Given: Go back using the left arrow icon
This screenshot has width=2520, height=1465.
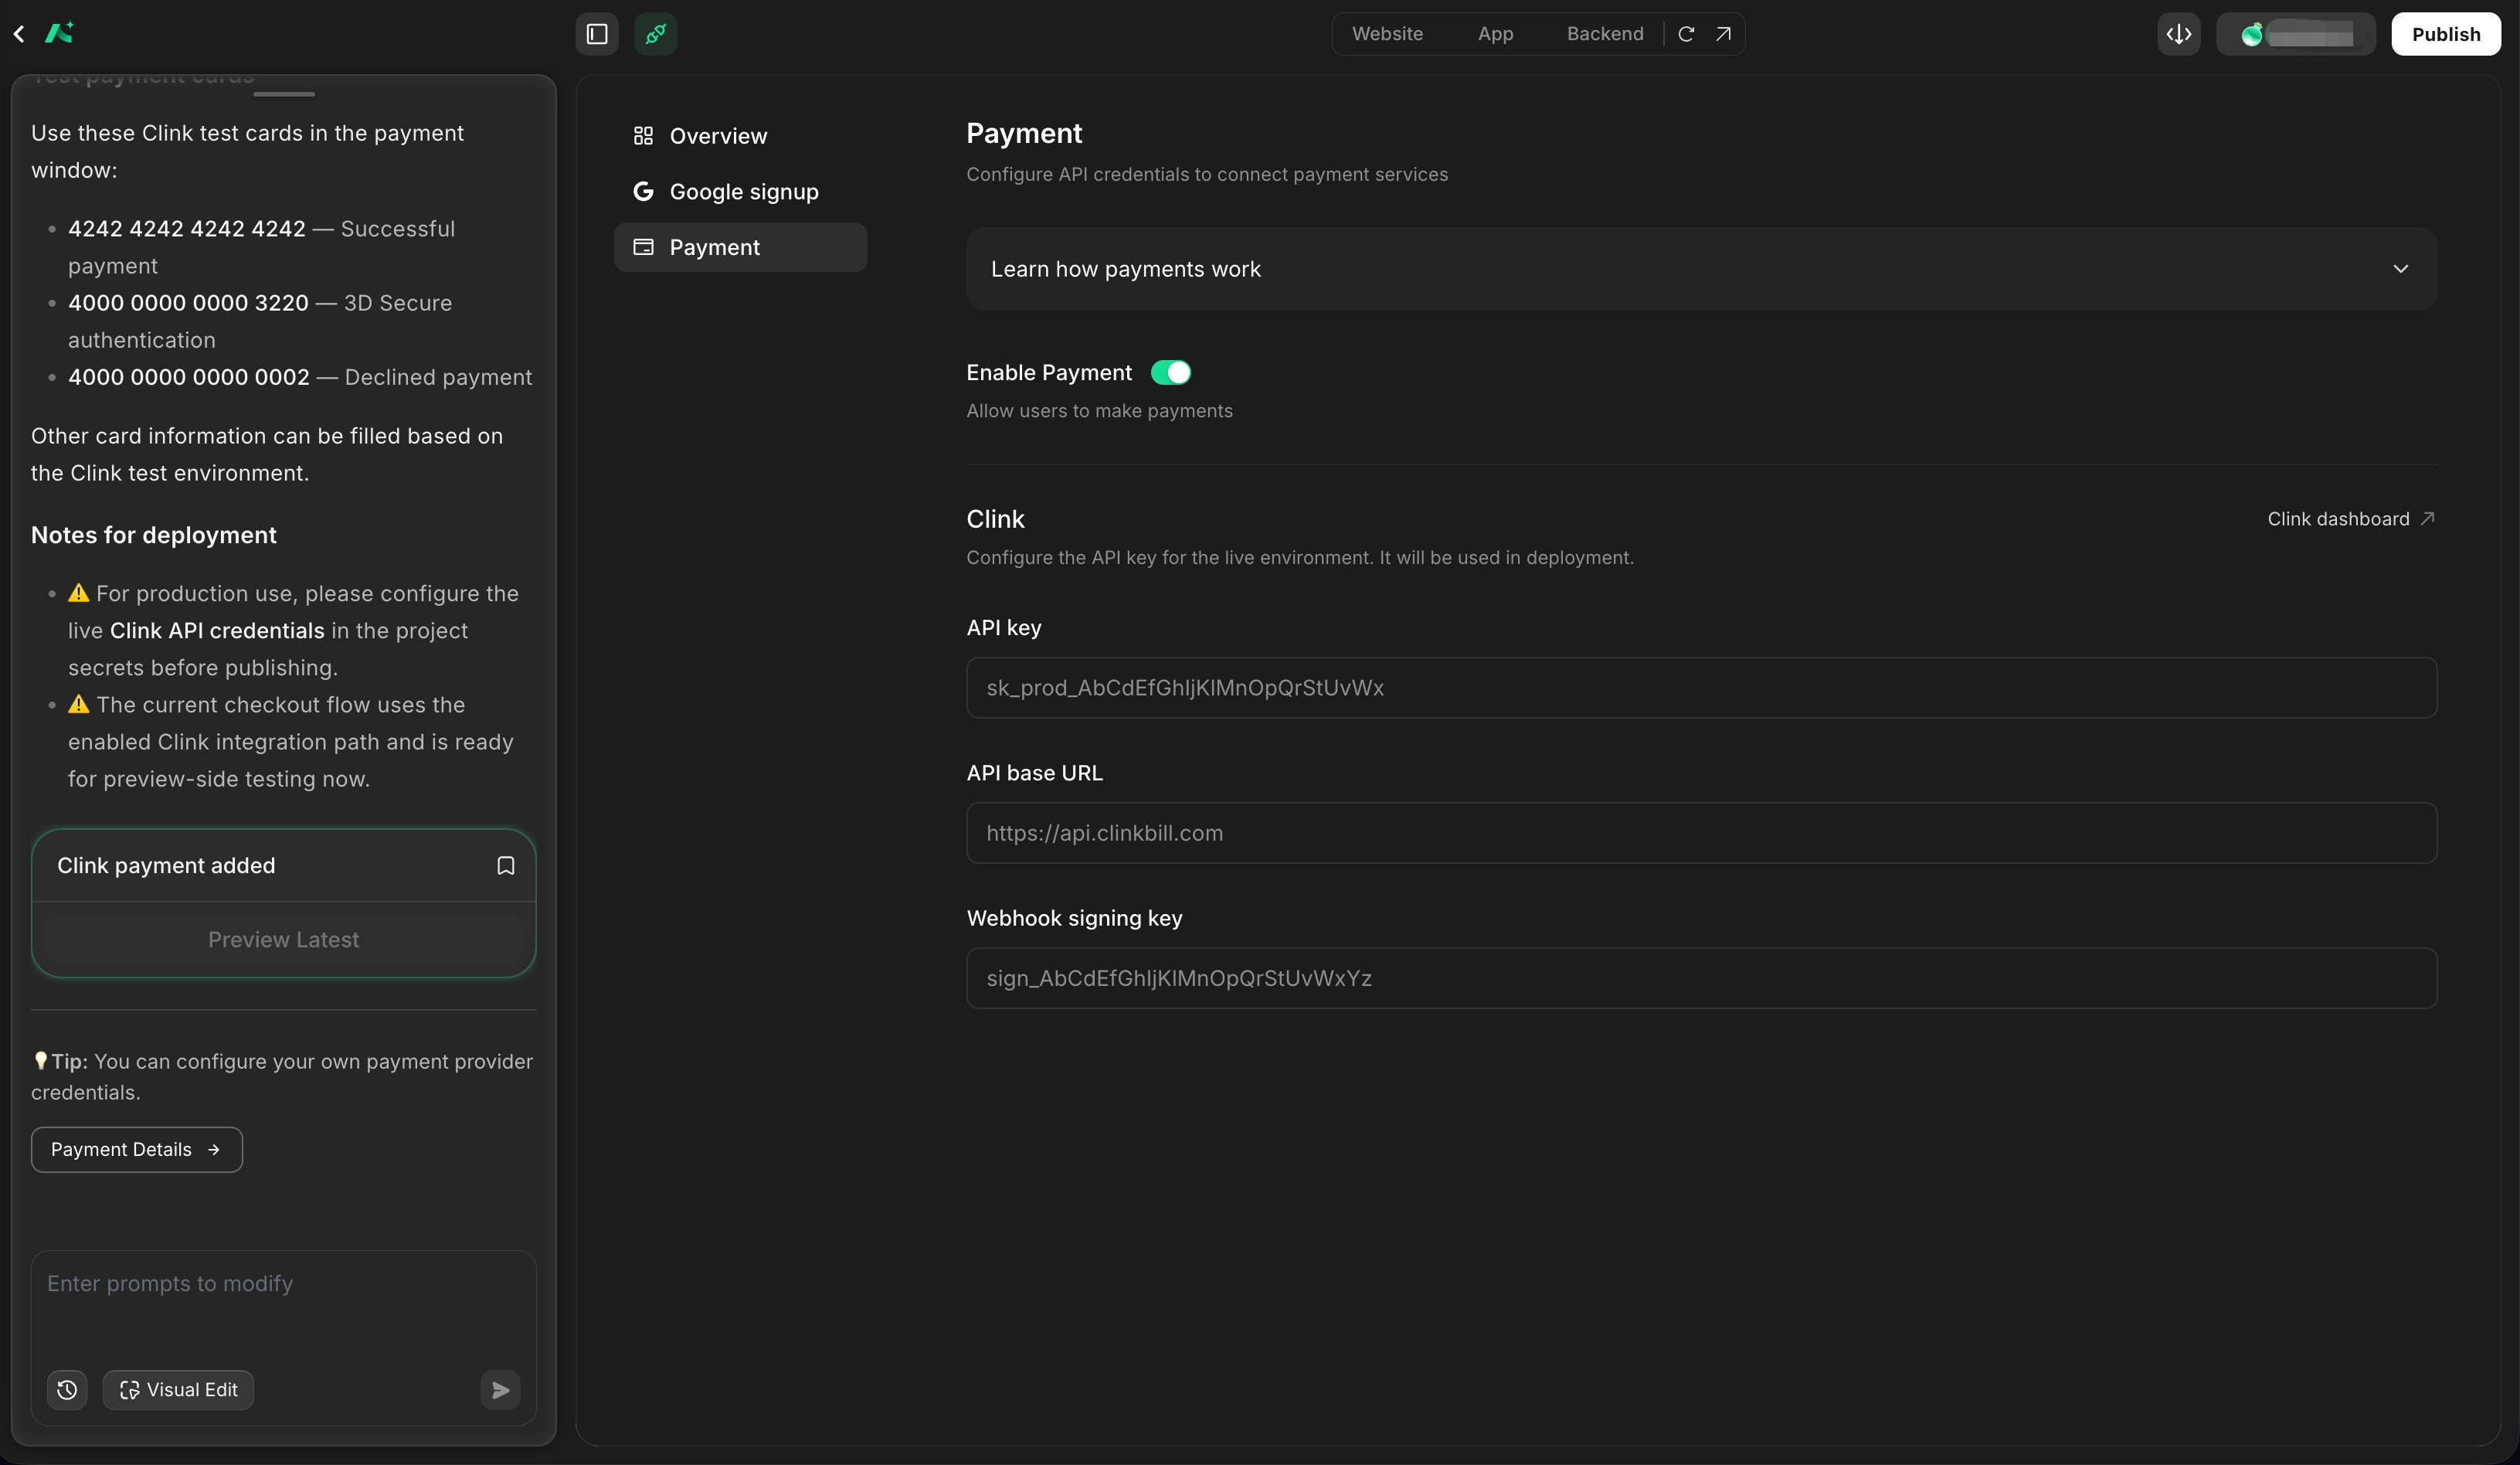Looking at the screenshot, I should (19, 34).
